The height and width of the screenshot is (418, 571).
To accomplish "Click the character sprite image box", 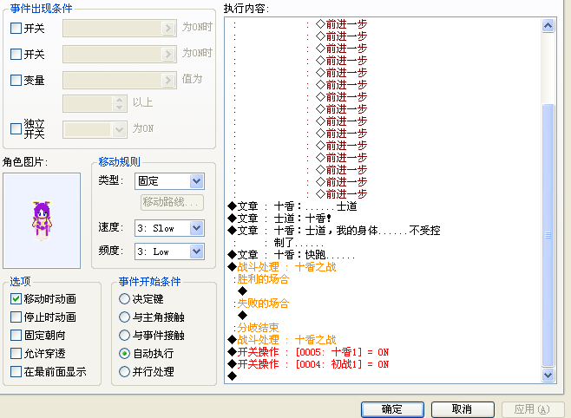I will tap(42, 220).
